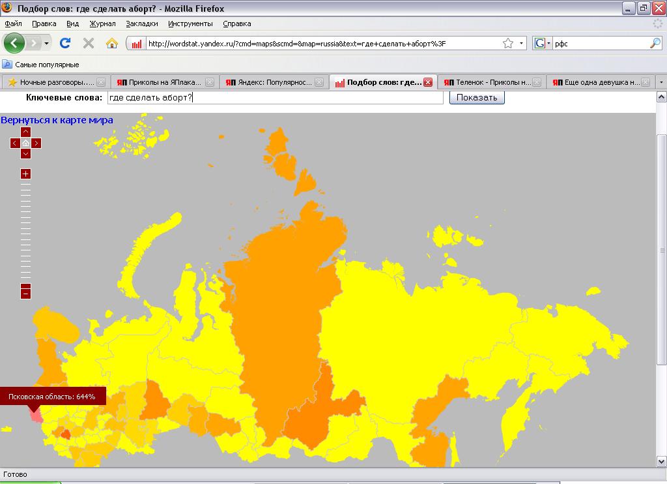Follow the Вернуться к карте мира link
The height and width of the screenshot is (484, 667).
point(57,120)
